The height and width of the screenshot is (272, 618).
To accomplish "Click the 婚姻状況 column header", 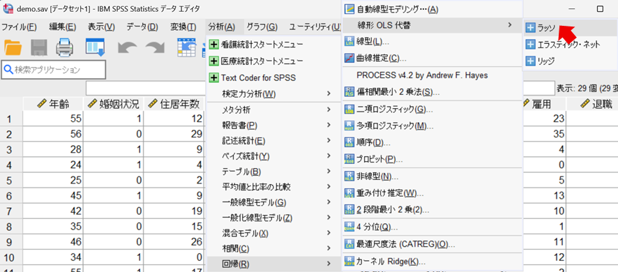I will [114, 104].
